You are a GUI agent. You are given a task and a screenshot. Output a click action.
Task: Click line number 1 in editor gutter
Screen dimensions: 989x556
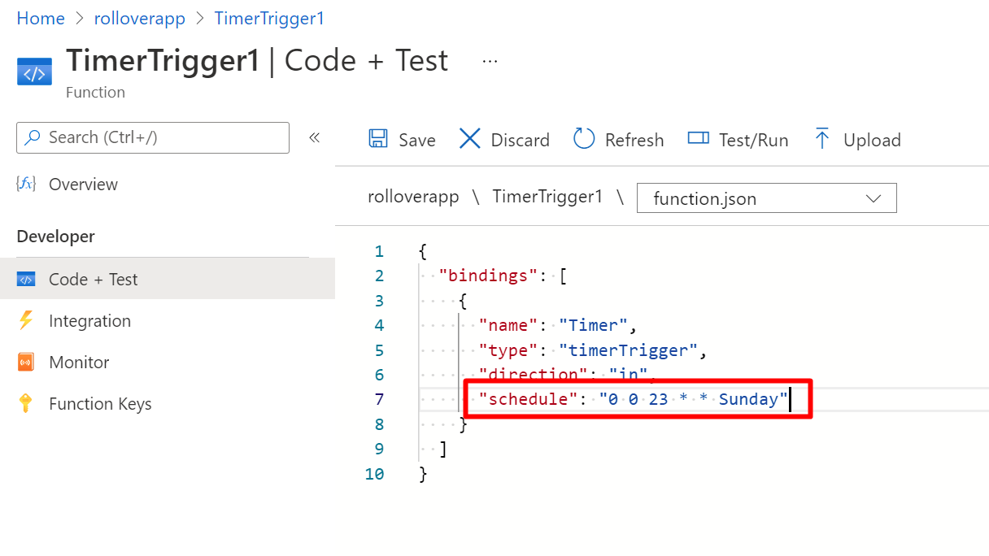tap(379, 251)
